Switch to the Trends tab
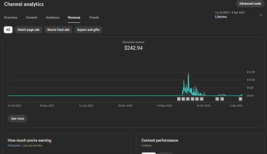267x154 pixels. [94, 17]
